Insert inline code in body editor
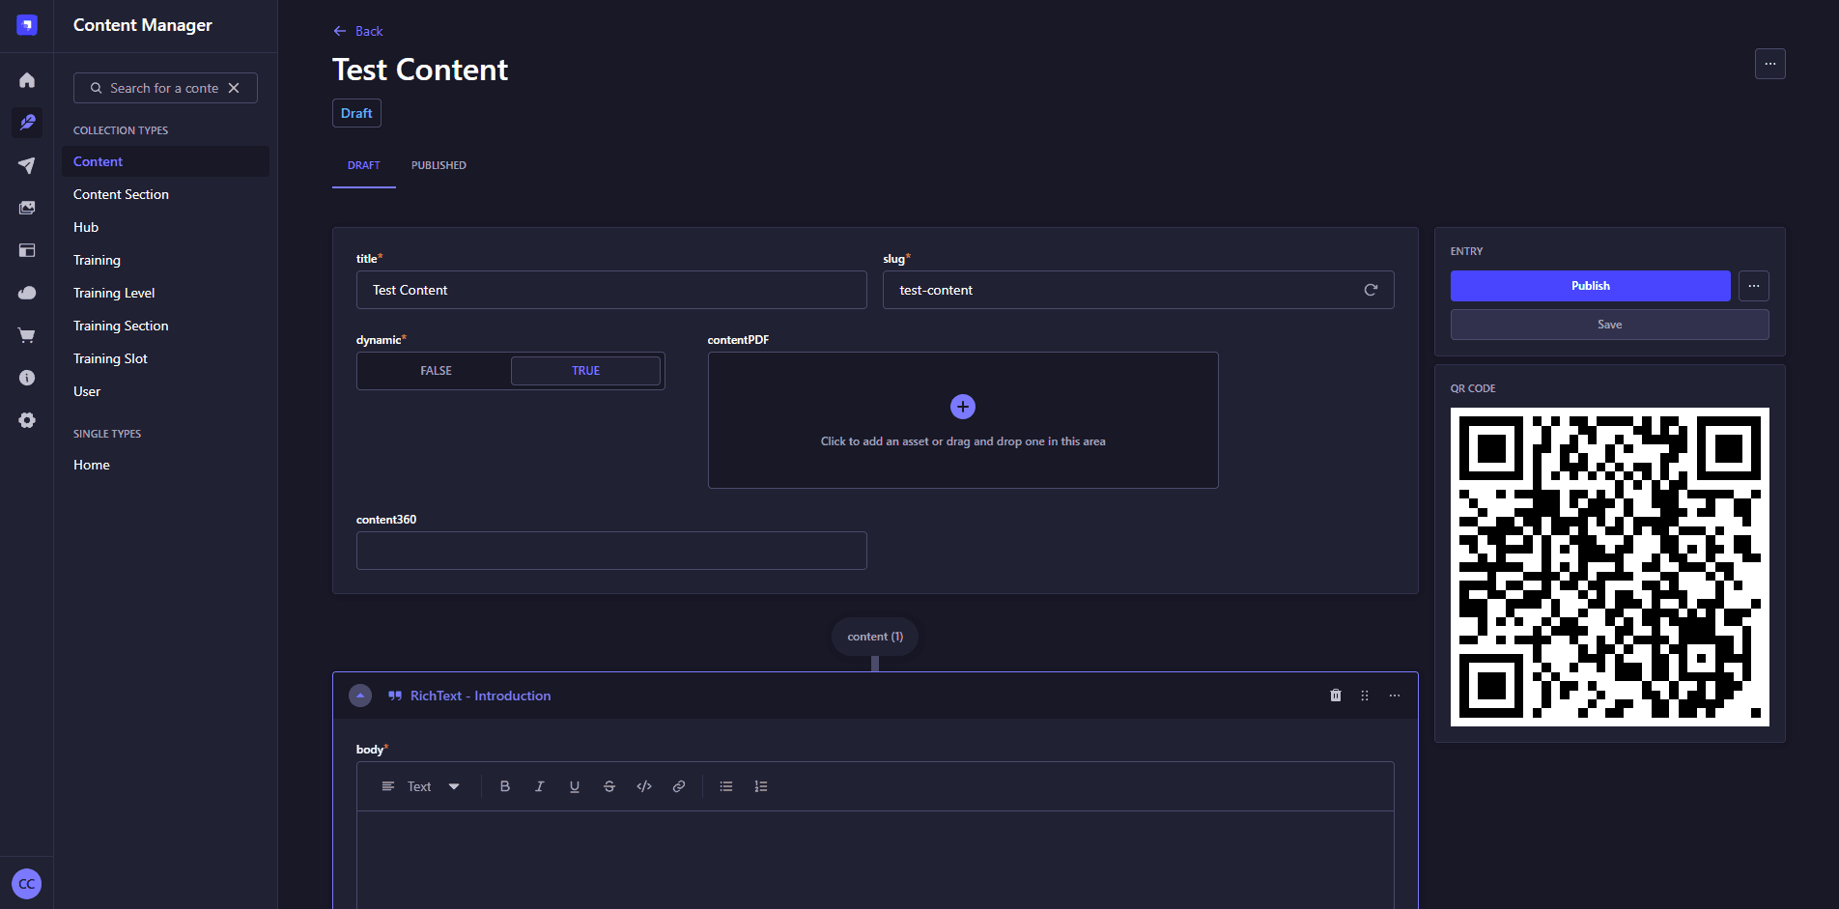The width and height of the screenshot is (1839, 909). coord(644,786)
